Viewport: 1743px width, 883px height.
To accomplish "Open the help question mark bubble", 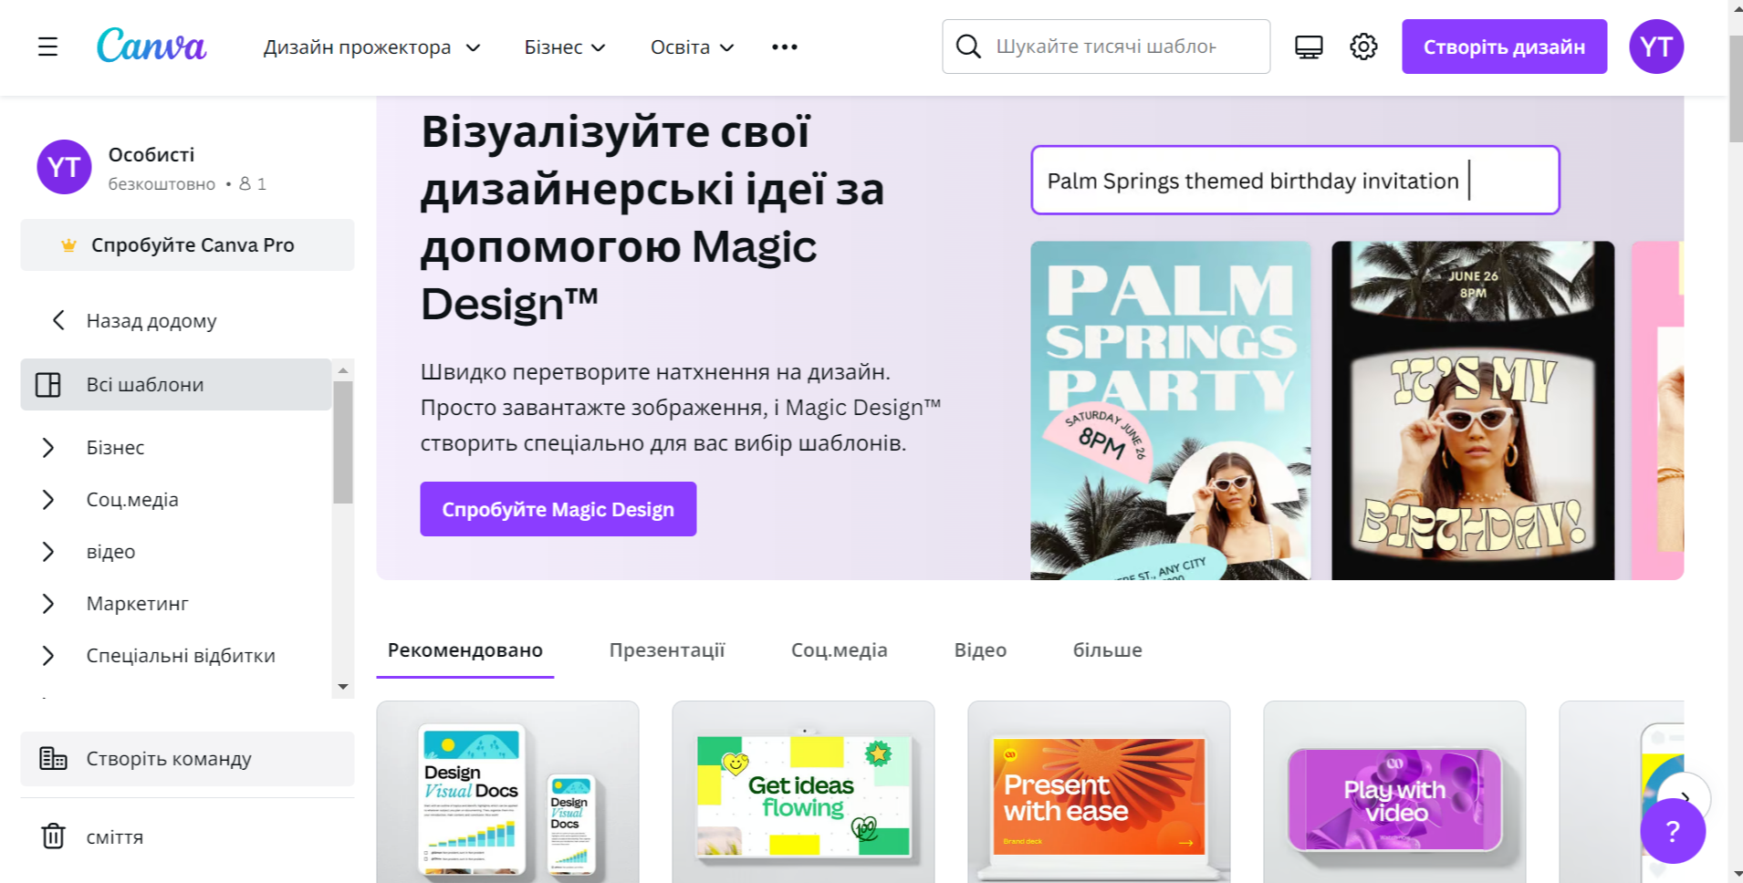I will tap(1673, 831).
